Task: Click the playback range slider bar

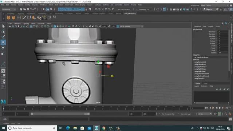Action: pos(60,114)
